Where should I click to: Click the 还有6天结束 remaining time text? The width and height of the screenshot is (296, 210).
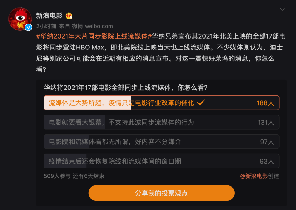[89, 176]
